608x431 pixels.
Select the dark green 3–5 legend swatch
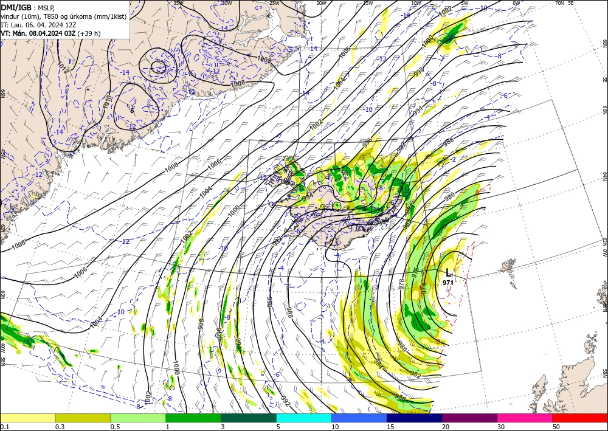pos(249,418)
